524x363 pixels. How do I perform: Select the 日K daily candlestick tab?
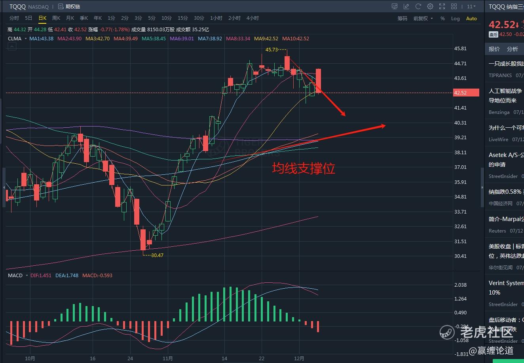(42, 18)
